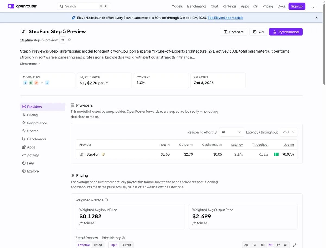Select the 3M time range
The height and width of the screenshot is (248, 326).
pyautogui.click(x=271, y=245)
